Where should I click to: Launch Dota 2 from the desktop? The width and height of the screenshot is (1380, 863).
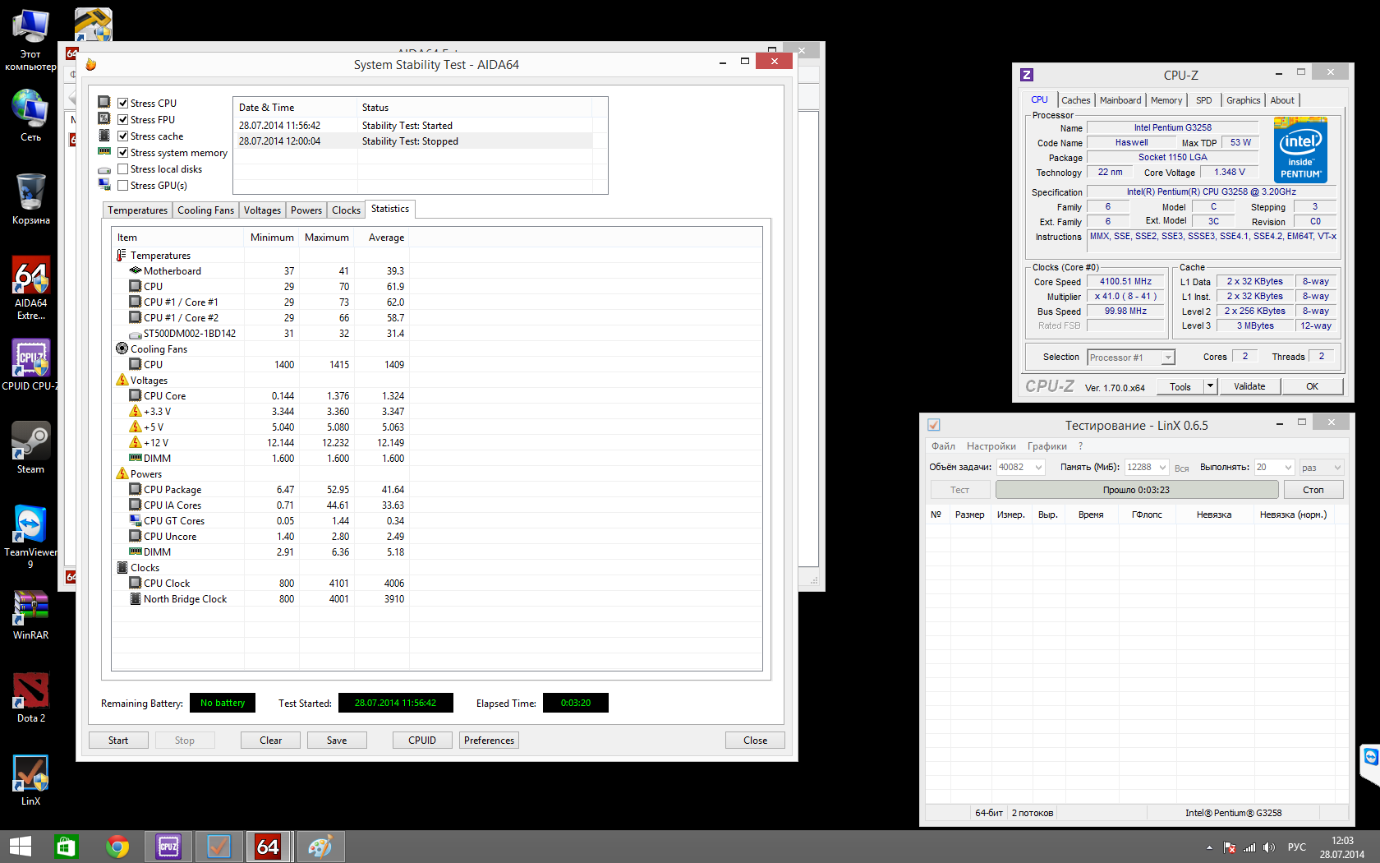tap(30, 697)
